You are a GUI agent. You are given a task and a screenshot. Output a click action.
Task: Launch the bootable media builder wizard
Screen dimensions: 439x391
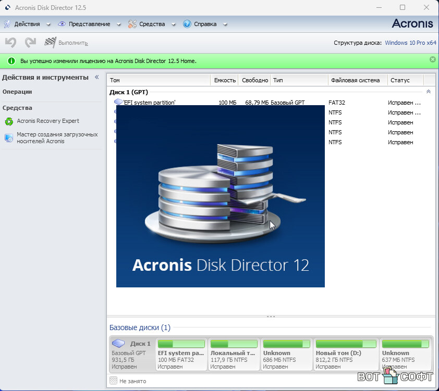[x=57, y=137]
